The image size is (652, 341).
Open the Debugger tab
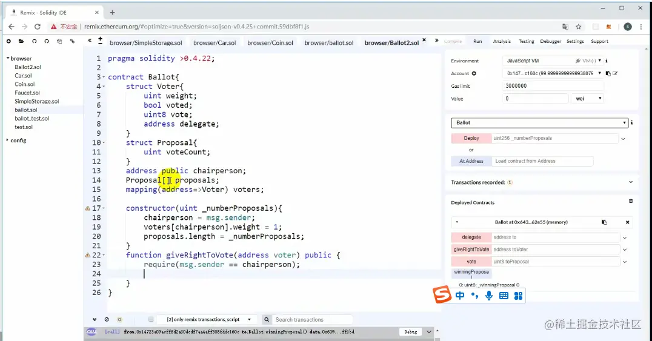(x=551, y=41)
